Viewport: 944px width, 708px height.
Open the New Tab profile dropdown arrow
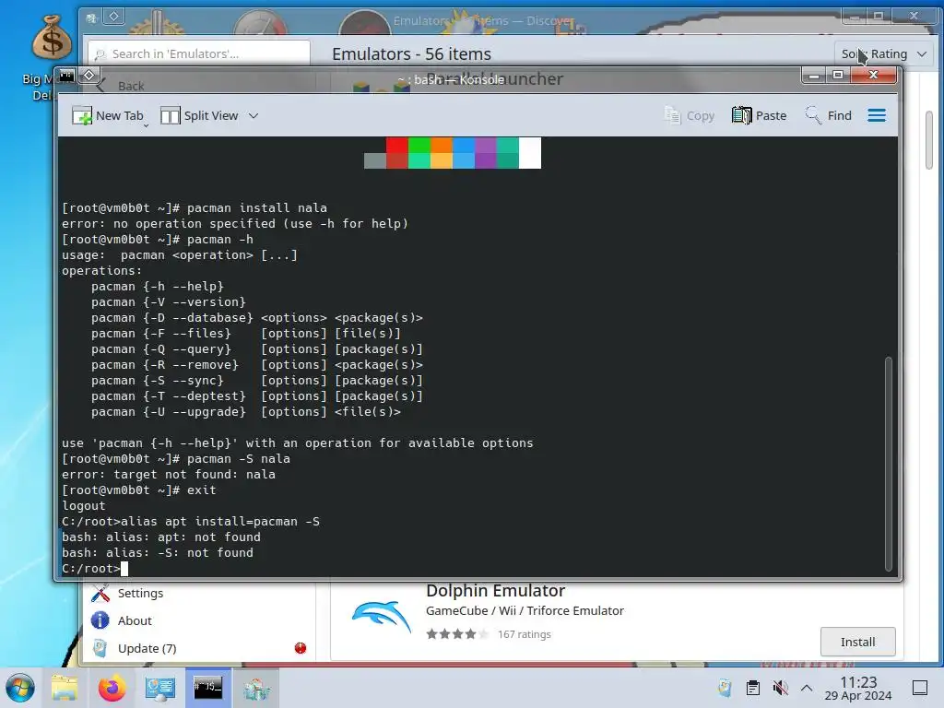click(146, 125)
